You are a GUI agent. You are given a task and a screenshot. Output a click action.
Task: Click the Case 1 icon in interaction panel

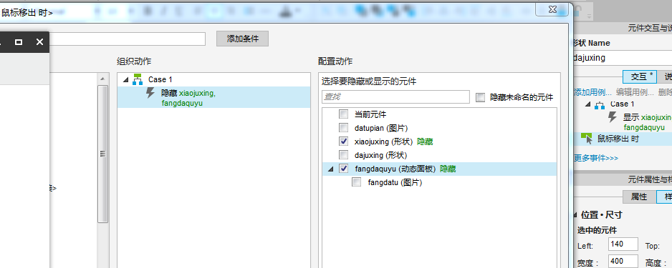coord(600,104)
